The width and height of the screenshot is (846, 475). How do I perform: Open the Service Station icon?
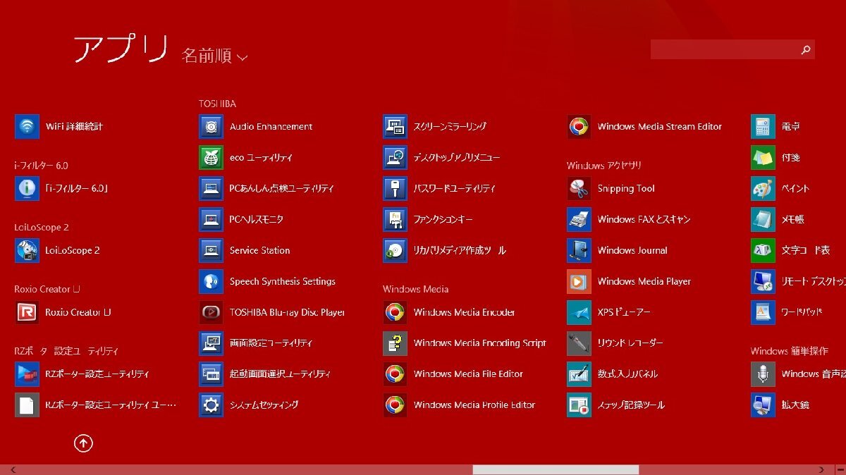(x=211, y=250)
